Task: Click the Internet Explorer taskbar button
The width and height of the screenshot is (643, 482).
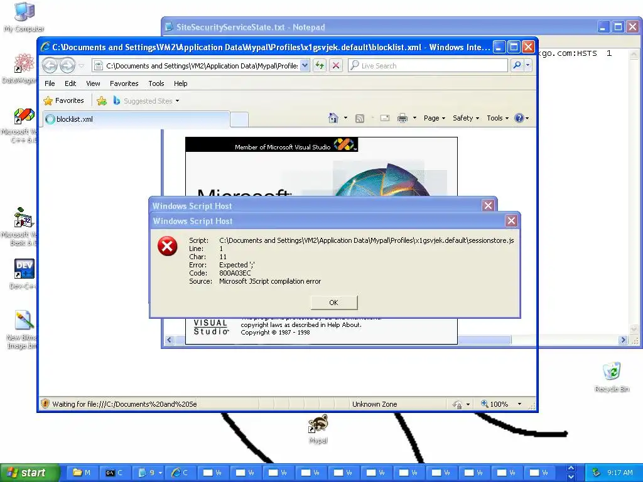Action: click(180, 473)
